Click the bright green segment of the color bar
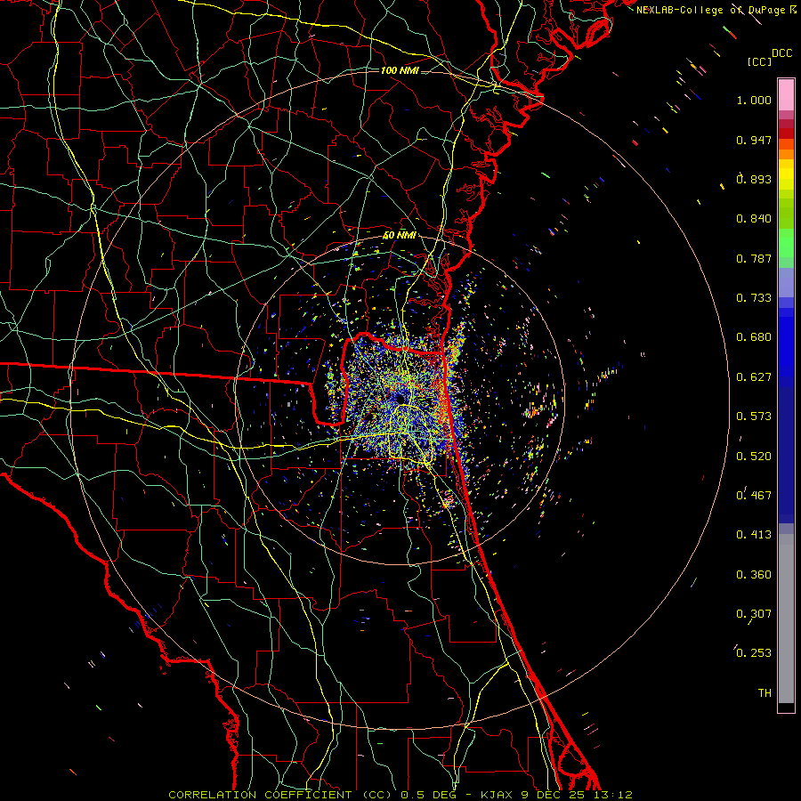This screenshot has width=801, height=801. 786,243
